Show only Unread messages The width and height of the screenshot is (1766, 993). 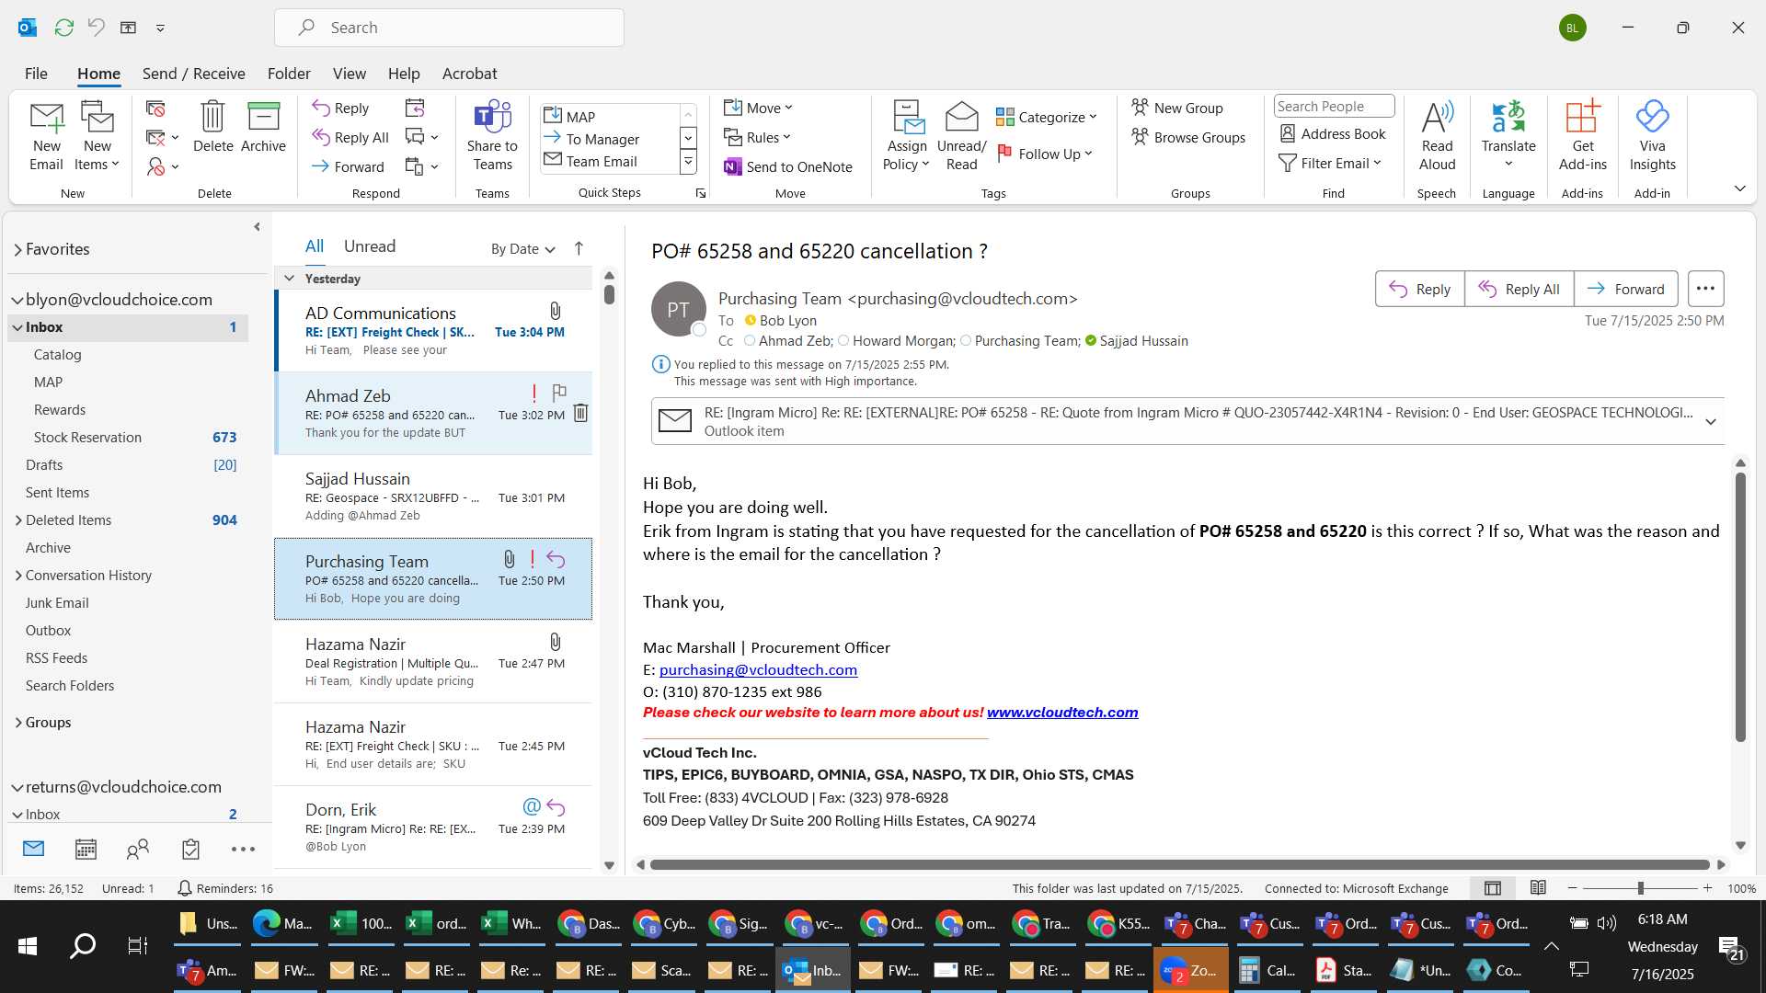coord(370,246)
